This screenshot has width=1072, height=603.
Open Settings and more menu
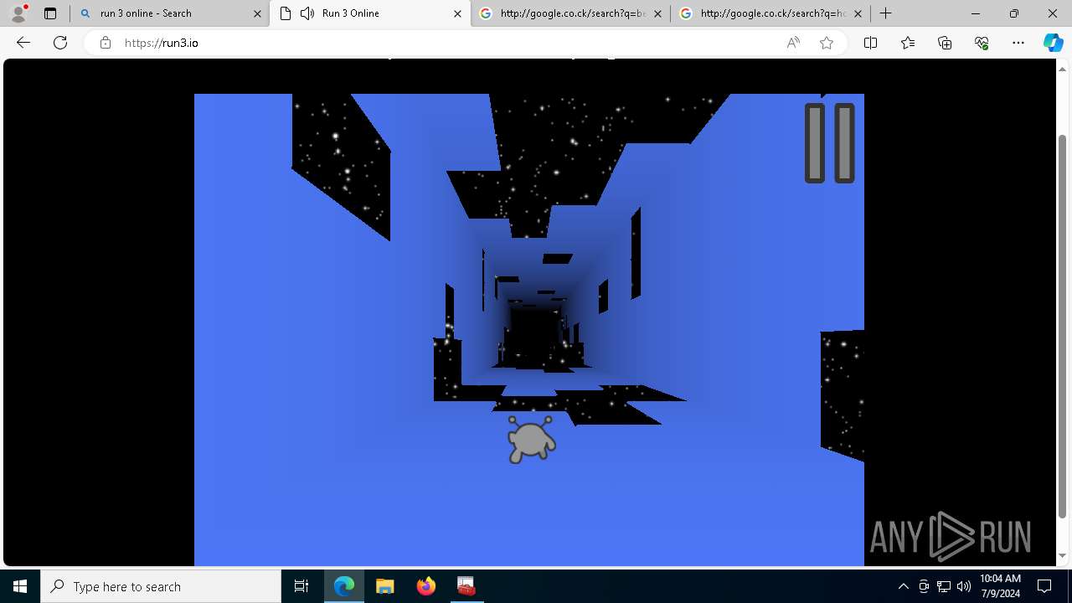point(1018,43)
